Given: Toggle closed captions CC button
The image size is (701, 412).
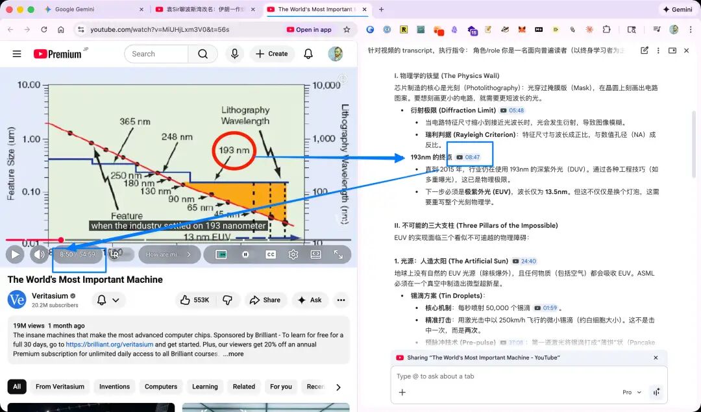Looking at the screenshot, I should coord(271,254).
